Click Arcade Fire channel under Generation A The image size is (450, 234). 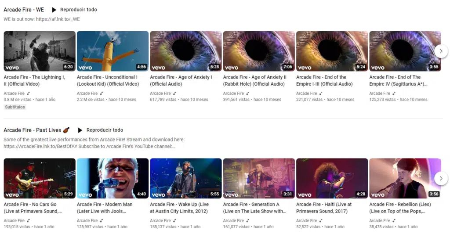[234, 221]
